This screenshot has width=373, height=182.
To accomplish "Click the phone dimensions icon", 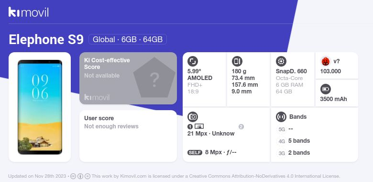I will point(237,61).
